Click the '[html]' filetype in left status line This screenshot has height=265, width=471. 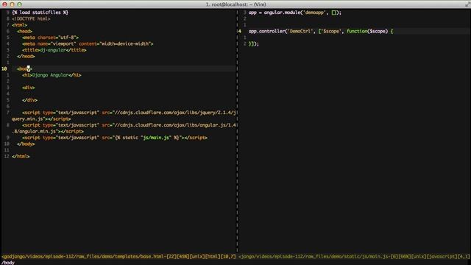tap(213, 257)
